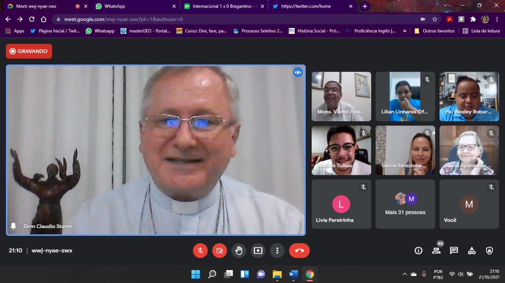505x283 pixels.
Task: Turn on the camera
Action: 220,251
